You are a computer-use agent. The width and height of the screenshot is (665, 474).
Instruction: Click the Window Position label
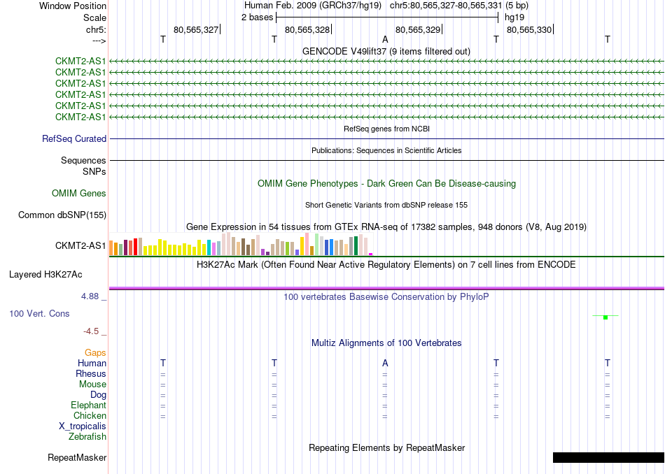click(x=73, y=6)
